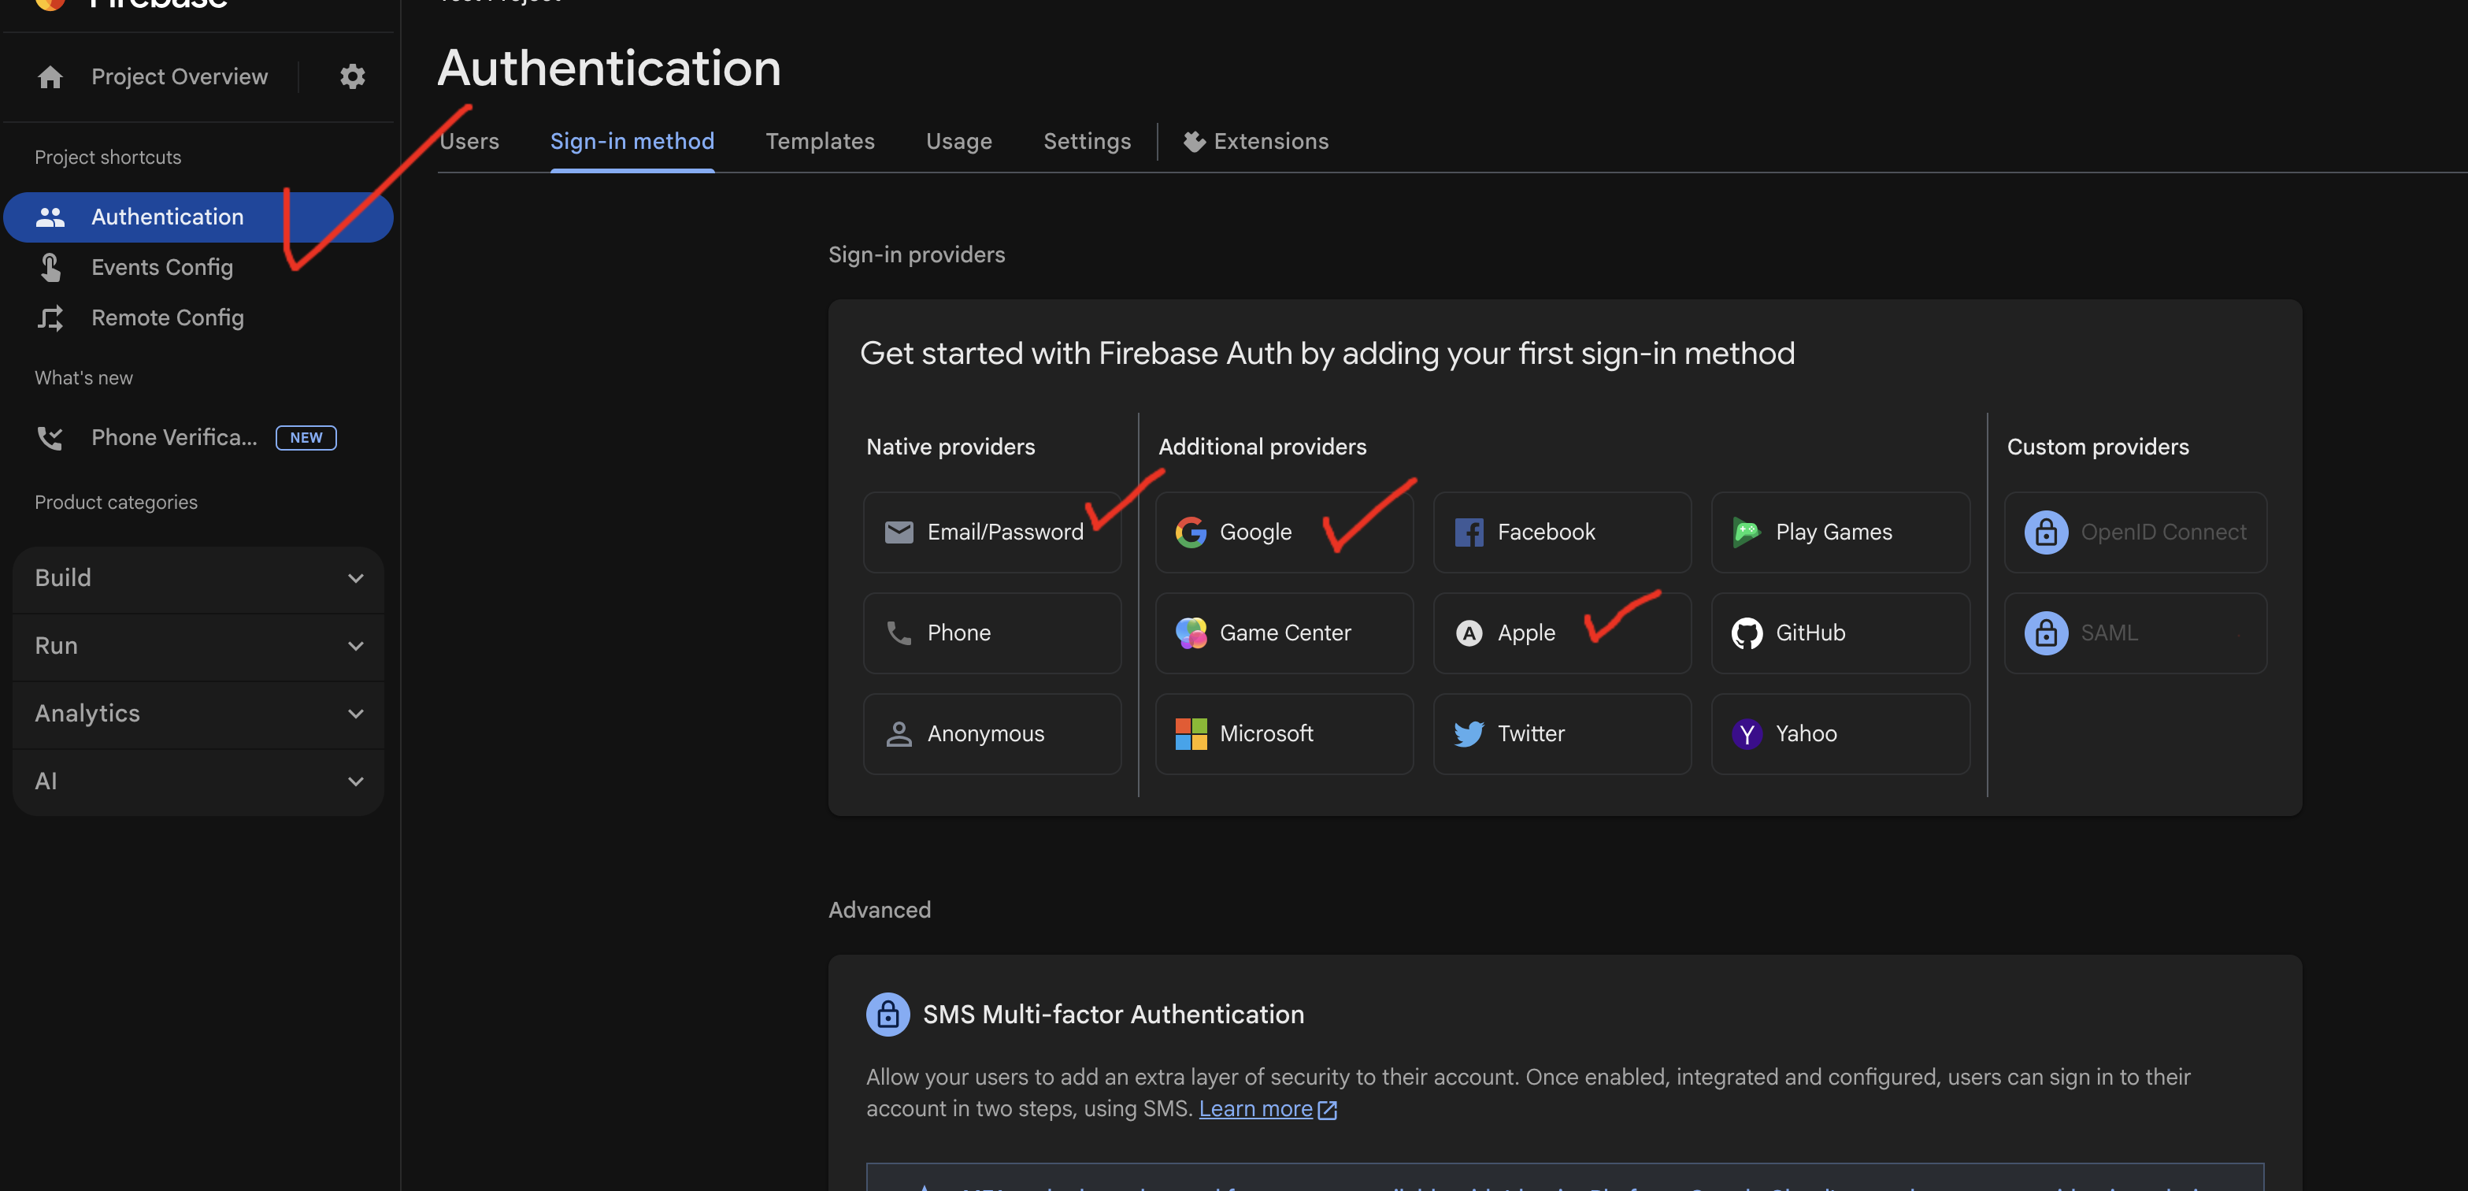Pick the Twitter bird provider icon
The height and width of the screenshot is (1191, 2468).
point(1468,734)
